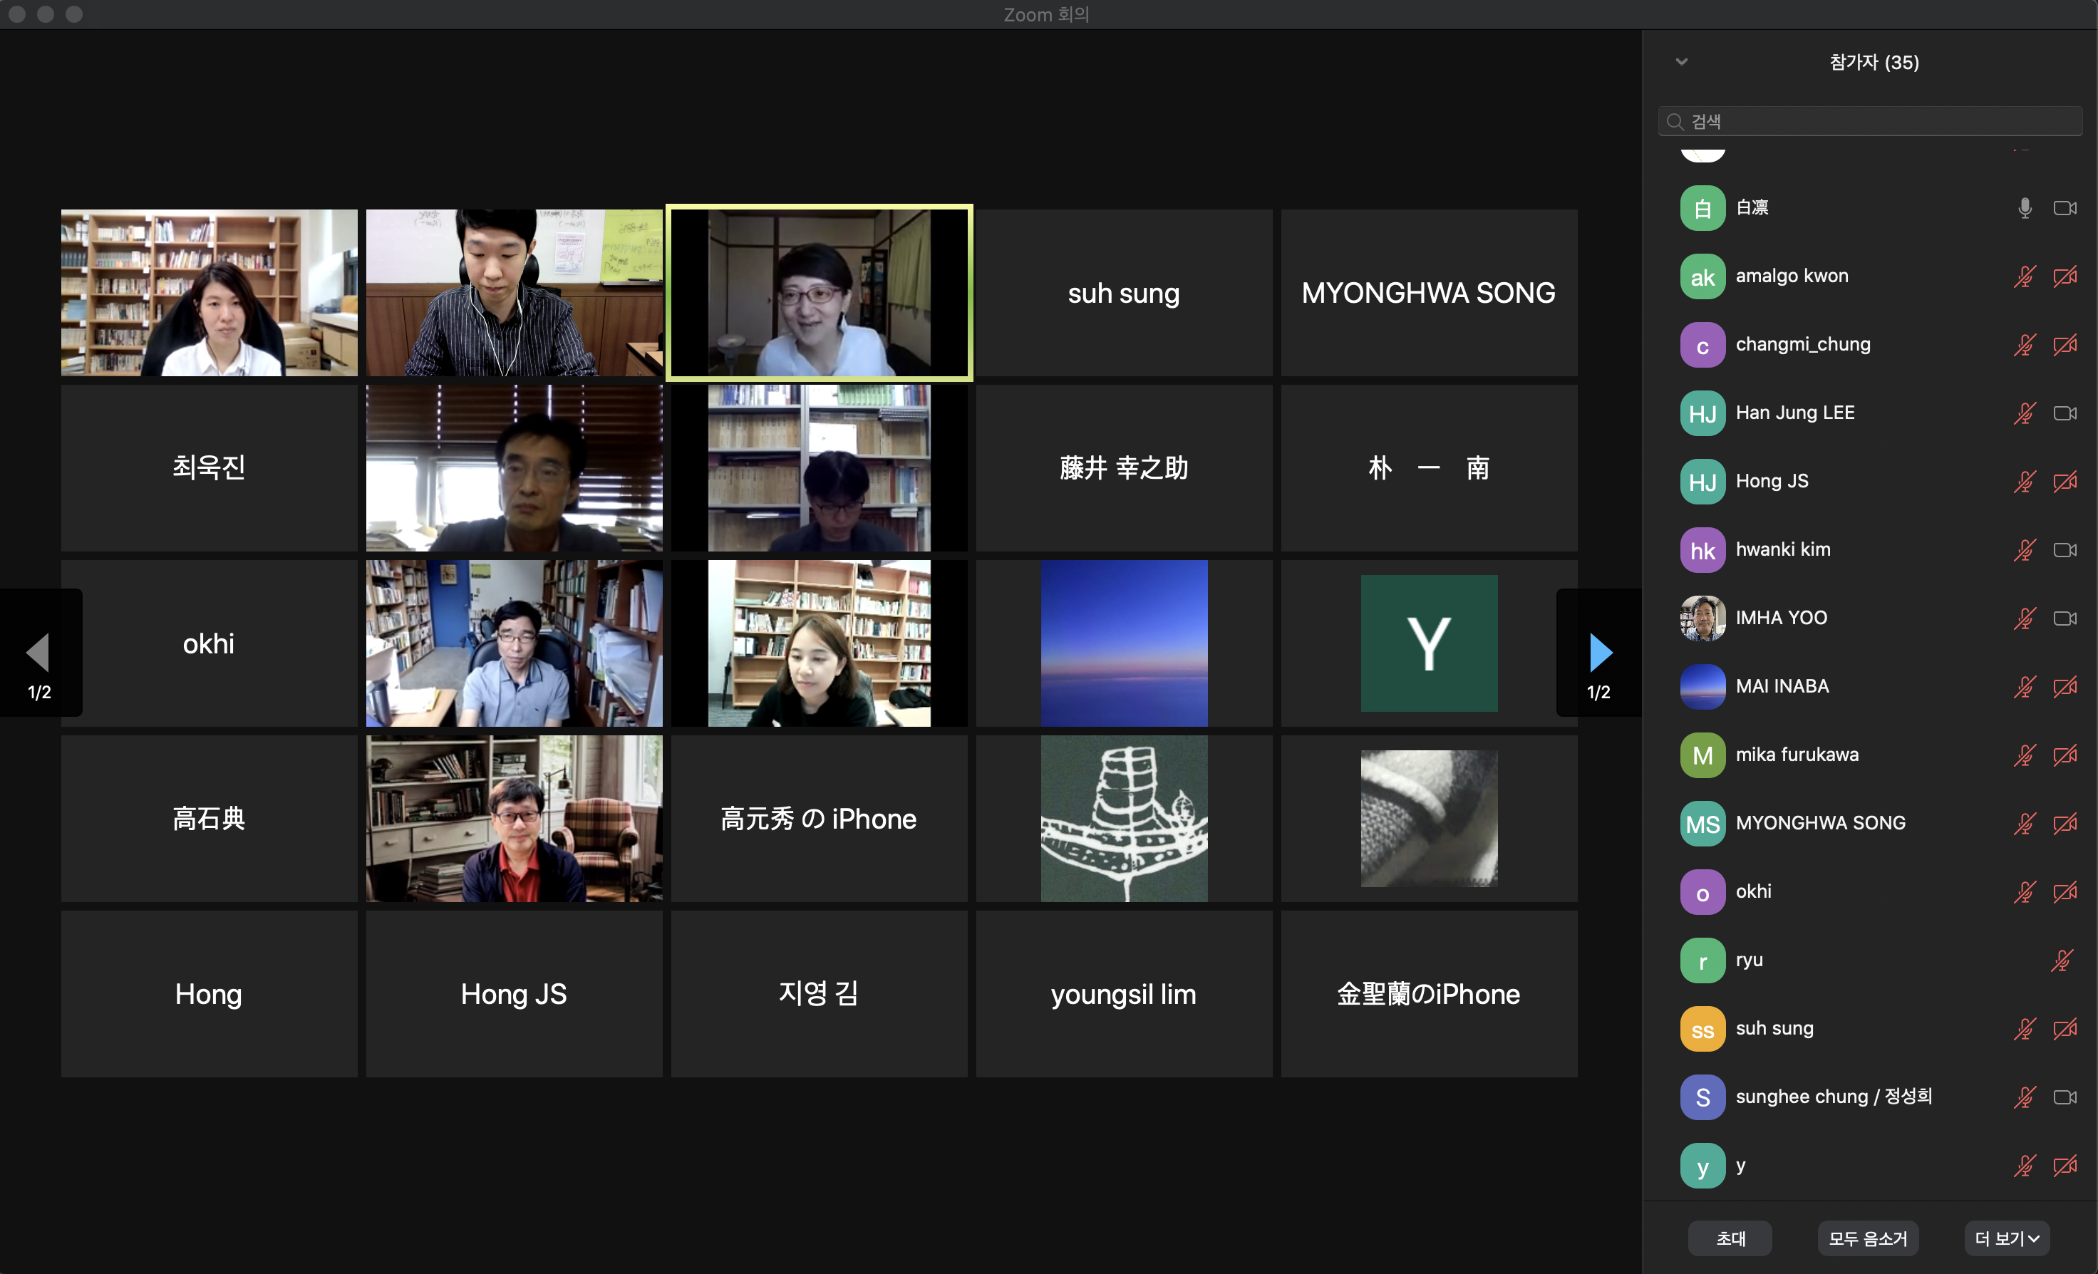The height and width of the screenshot is (1274, 2098).
Task: Click camera-off icon for MAI INABA
Action: [2065, 686]
